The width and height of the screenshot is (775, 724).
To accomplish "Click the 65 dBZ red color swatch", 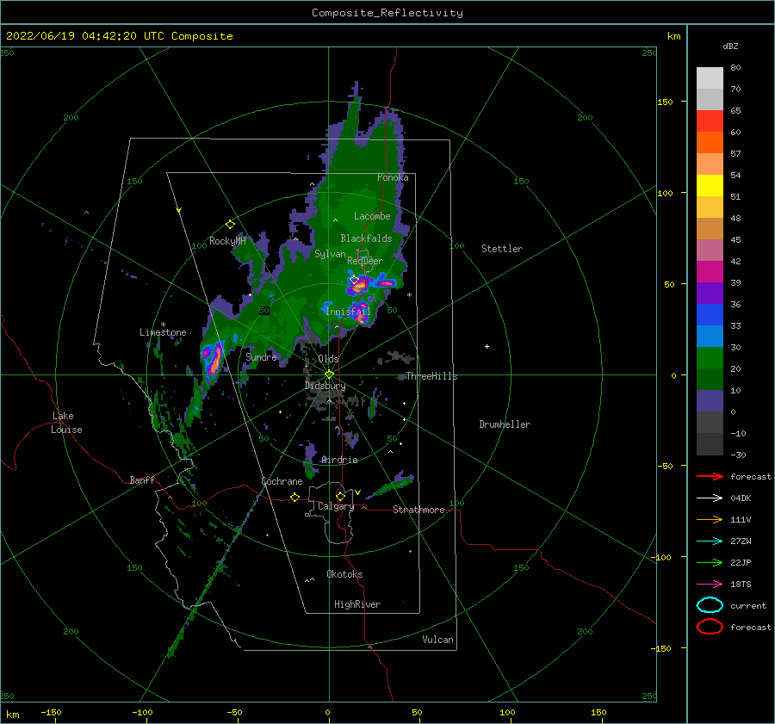I will click(x=710, y=121).
